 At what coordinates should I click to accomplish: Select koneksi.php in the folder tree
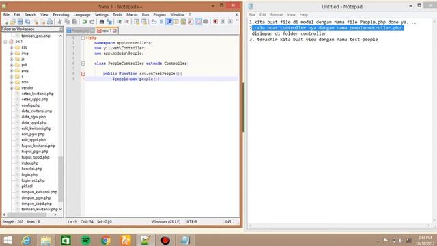click(32, 169)
